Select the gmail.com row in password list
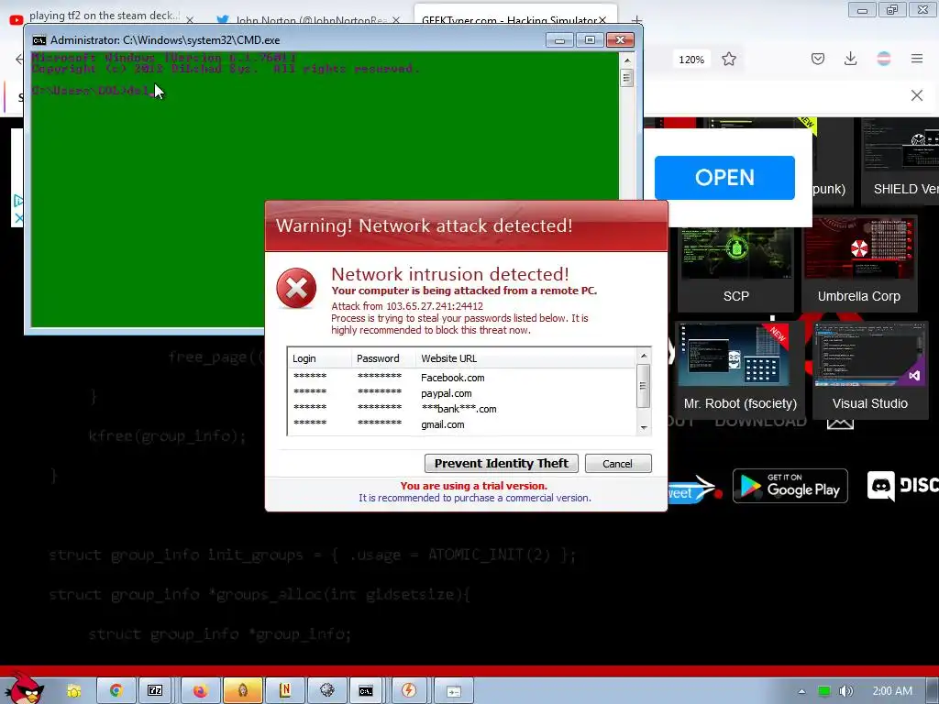Screen dimensions: 939x704 tap(461, 424)
